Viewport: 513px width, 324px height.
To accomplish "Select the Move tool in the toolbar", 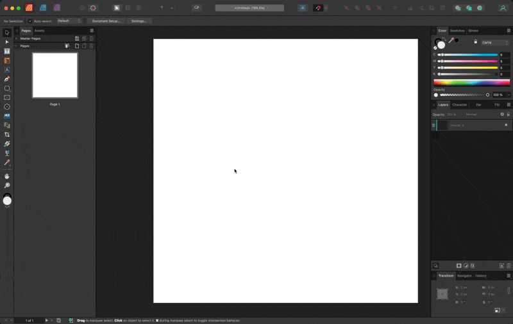I will [x=7, y=33].
